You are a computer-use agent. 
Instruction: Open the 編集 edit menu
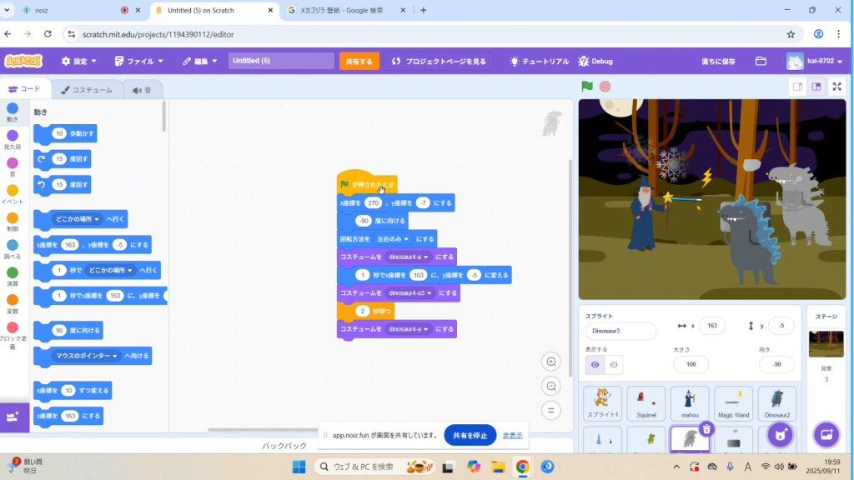coord(200,61)
